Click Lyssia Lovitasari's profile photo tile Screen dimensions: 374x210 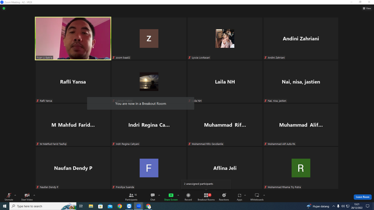pos(224,38)
